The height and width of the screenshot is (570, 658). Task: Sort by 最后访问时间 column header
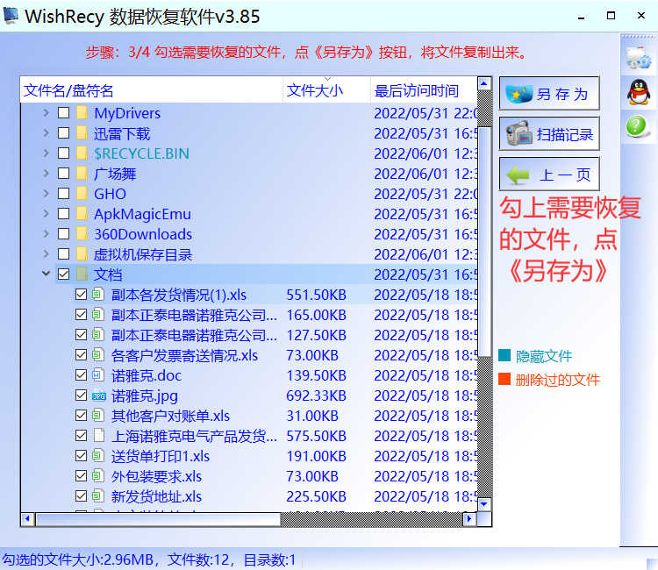[424, 90]
